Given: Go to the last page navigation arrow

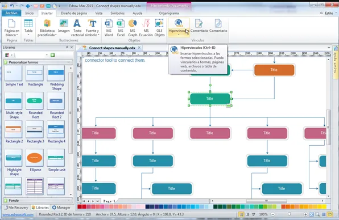Looking at the screenshot, I should 97,201.
